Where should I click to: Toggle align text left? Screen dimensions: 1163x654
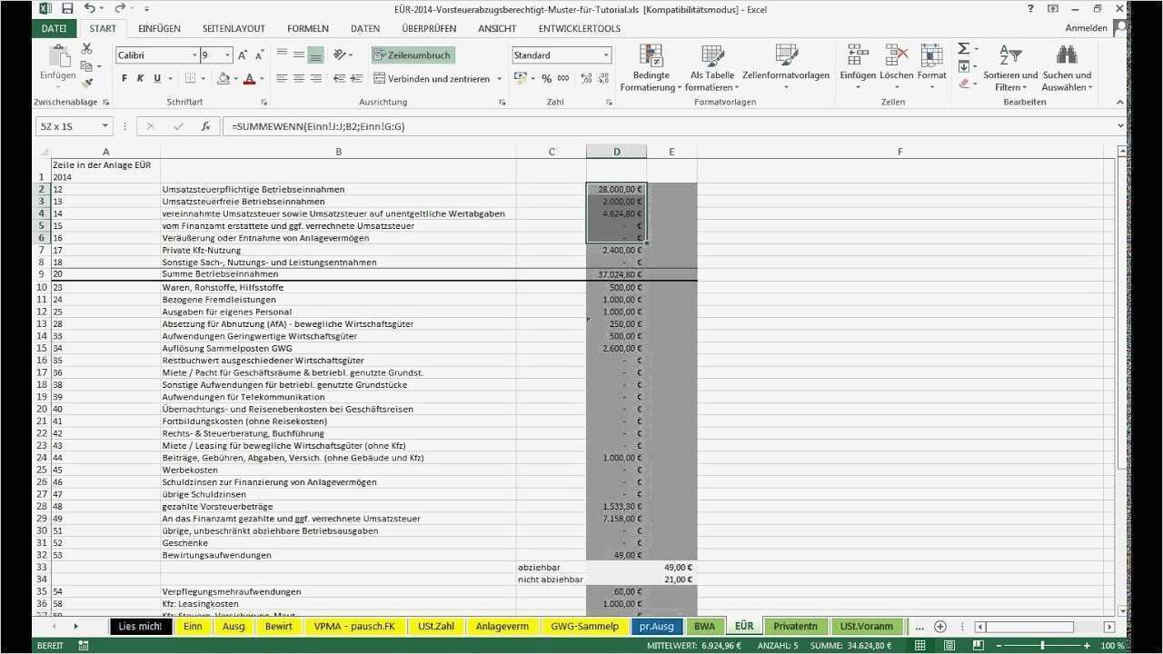tap(282, 79)
